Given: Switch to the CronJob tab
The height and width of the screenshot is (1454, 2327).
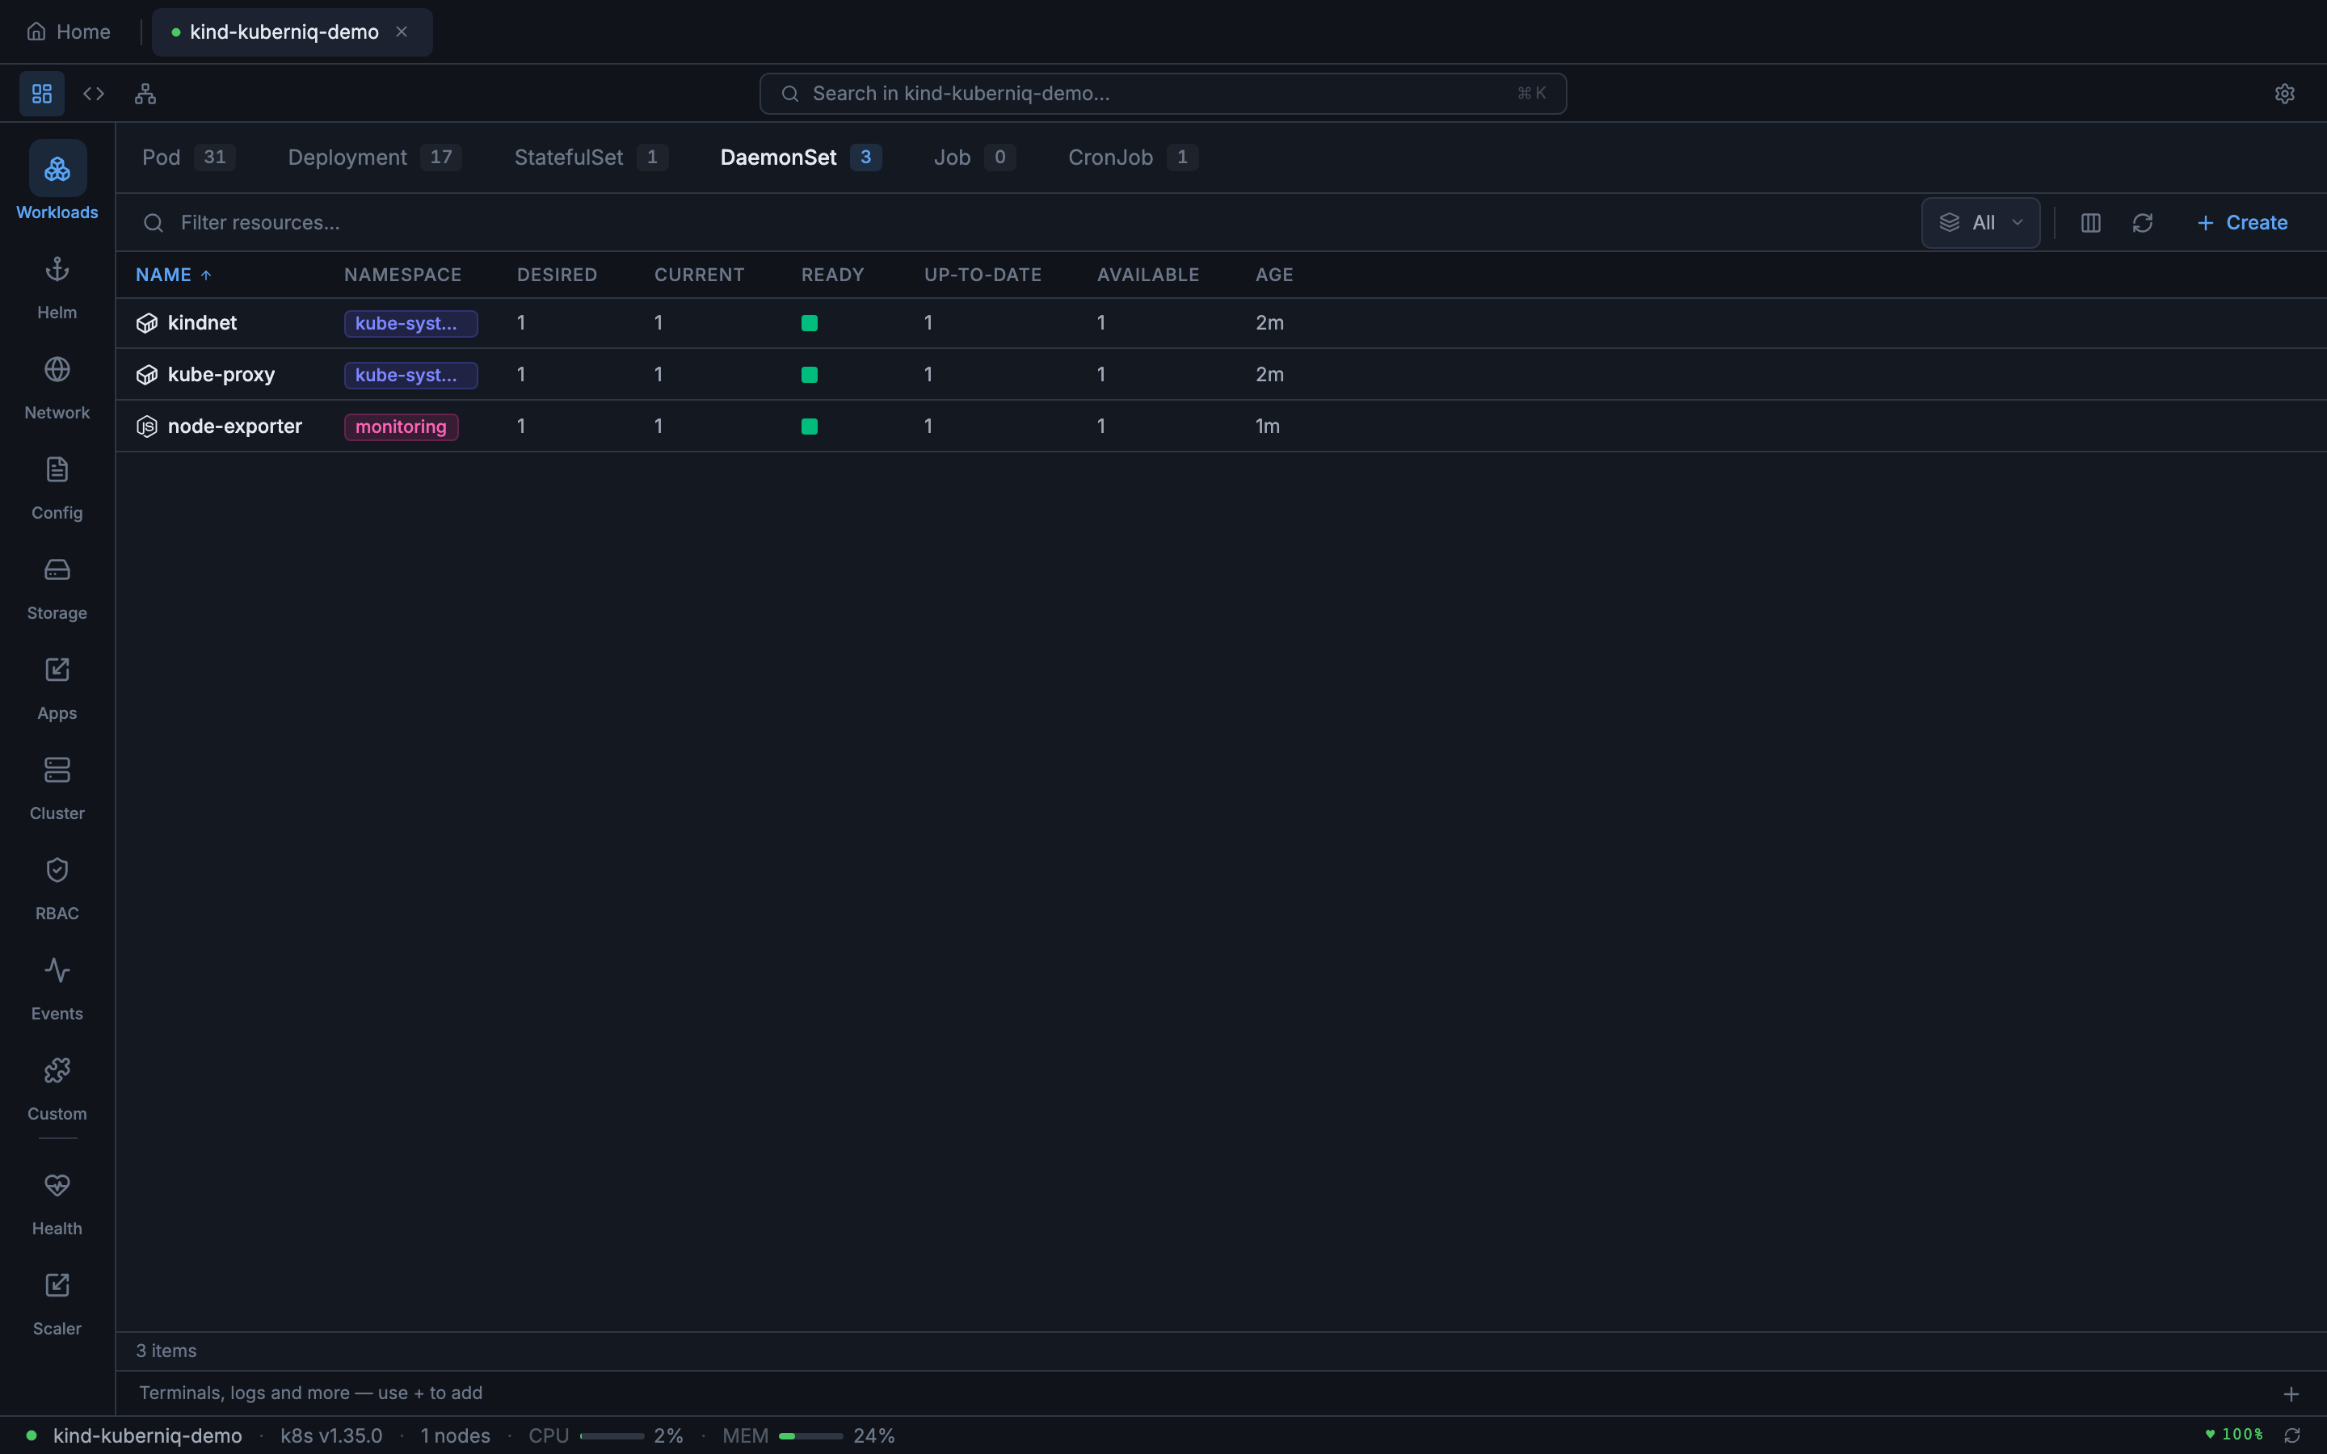Looking at the screenshot, I should tap(1112, 157).
